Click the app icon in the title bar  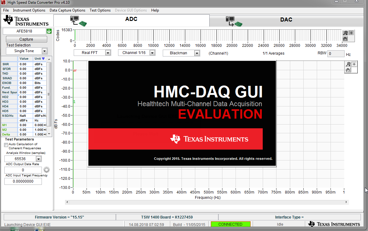coord(3,2)
